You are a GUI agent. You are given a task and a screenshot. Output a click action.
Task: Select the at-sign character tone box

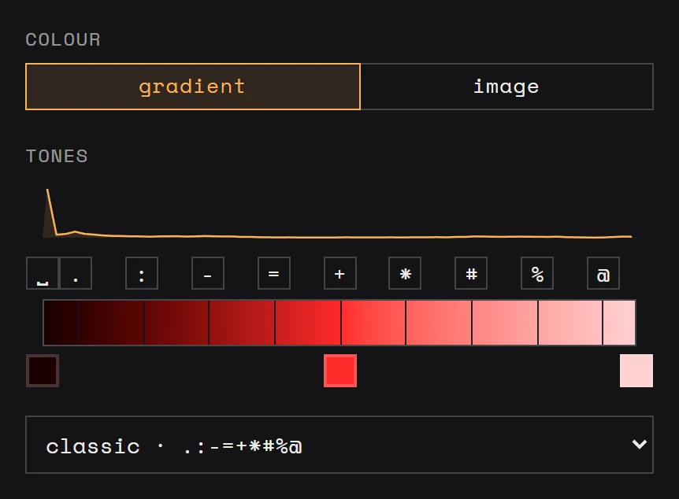pyautogui.click(x=603, y=273)
